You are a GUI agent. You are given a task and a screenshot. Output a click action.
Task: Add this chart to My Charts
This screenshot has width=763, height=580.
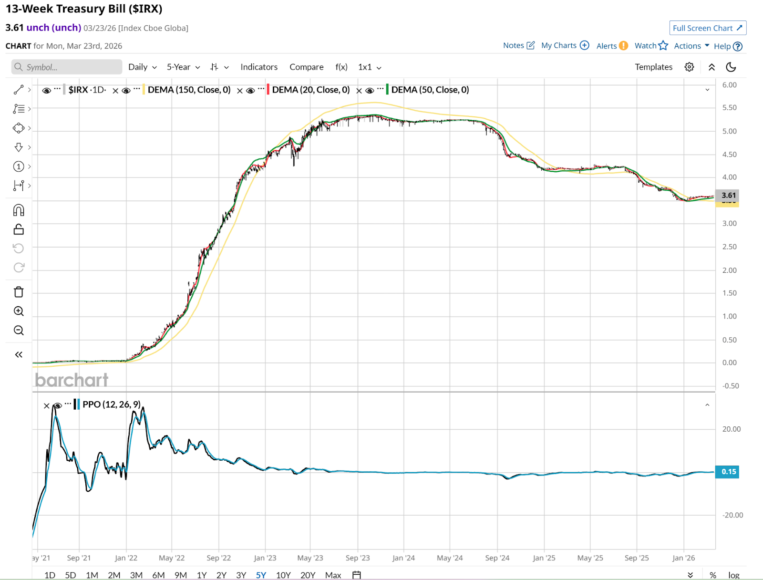(x=565, y=45)
